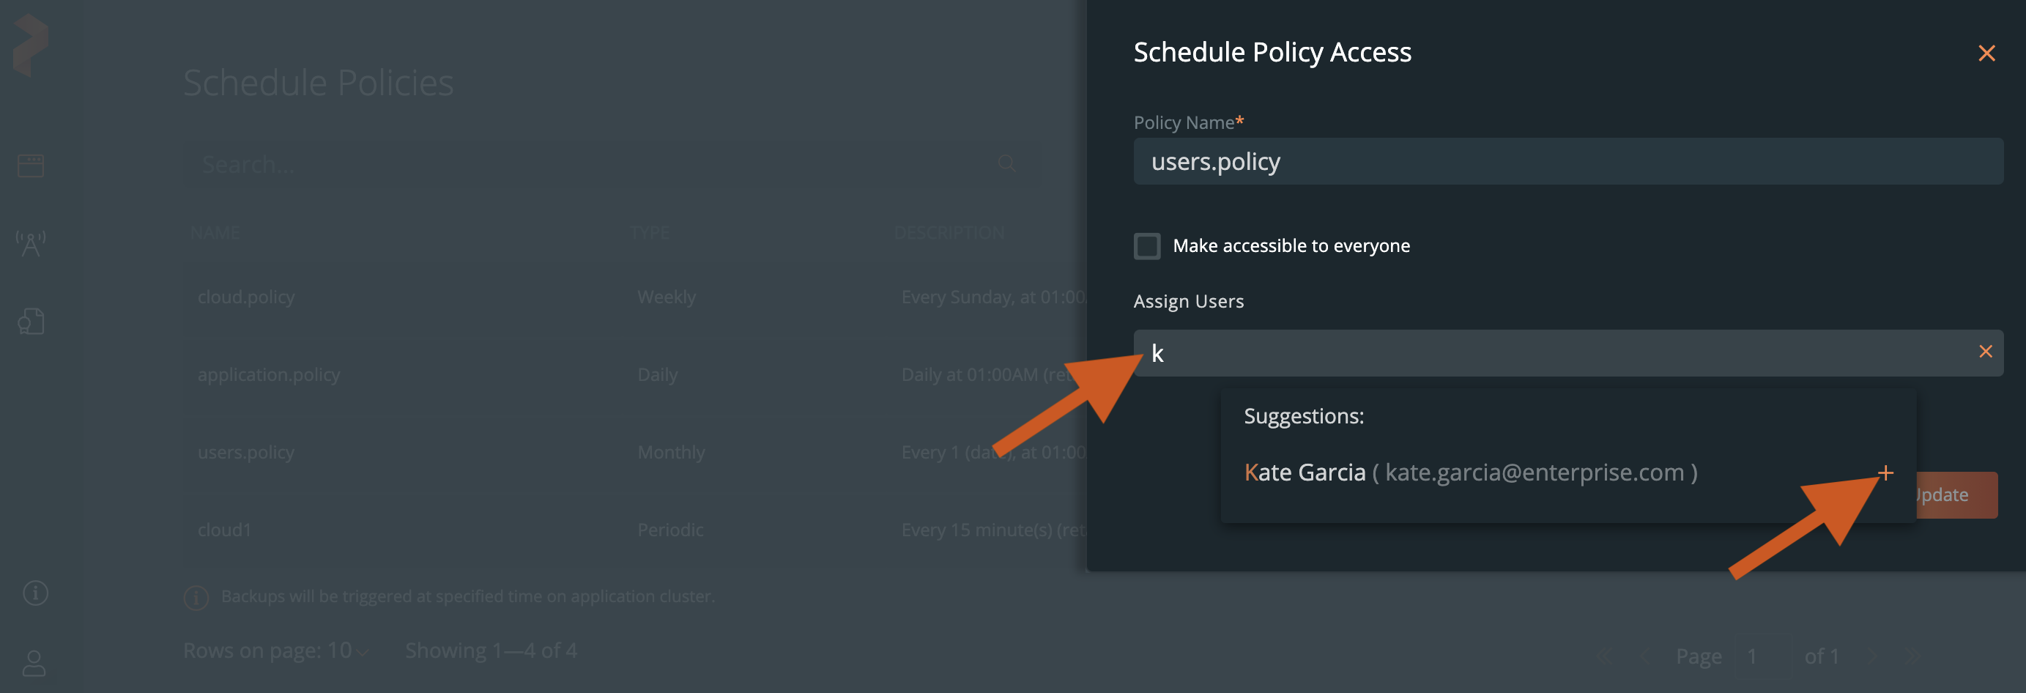
Task: Close the Schedule Policy Access panel
Action: (x=1986, y=53)
